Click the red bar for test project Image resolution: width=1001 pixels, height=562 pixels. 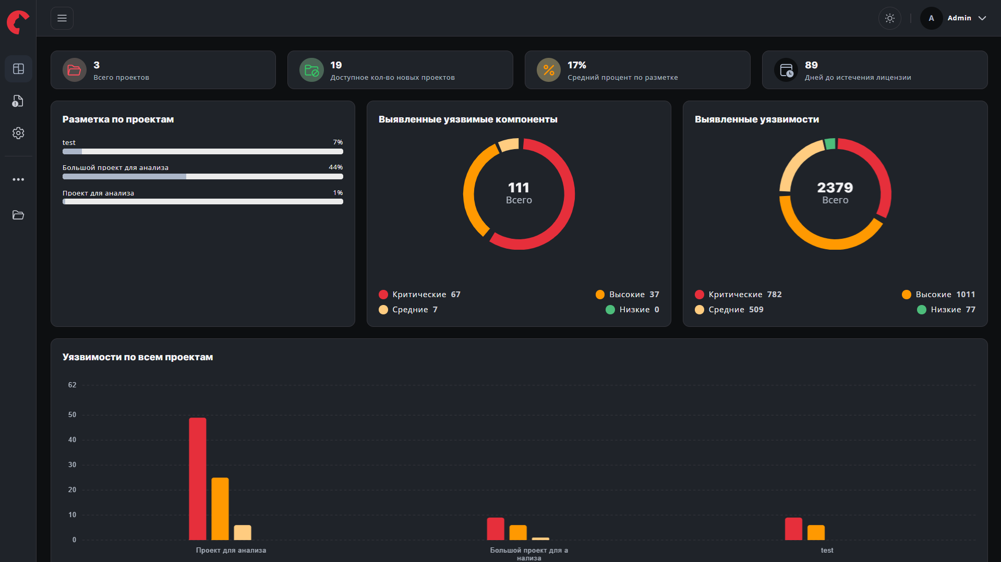click(793, 529)
